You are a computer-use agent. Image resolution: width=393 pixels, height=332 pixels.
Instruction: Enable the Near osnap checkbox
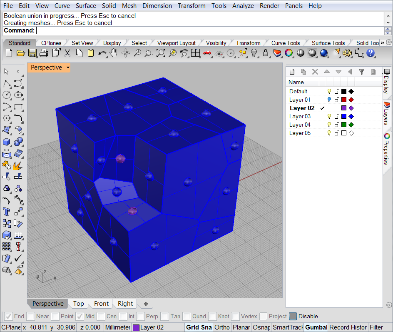tap(30, 316)
